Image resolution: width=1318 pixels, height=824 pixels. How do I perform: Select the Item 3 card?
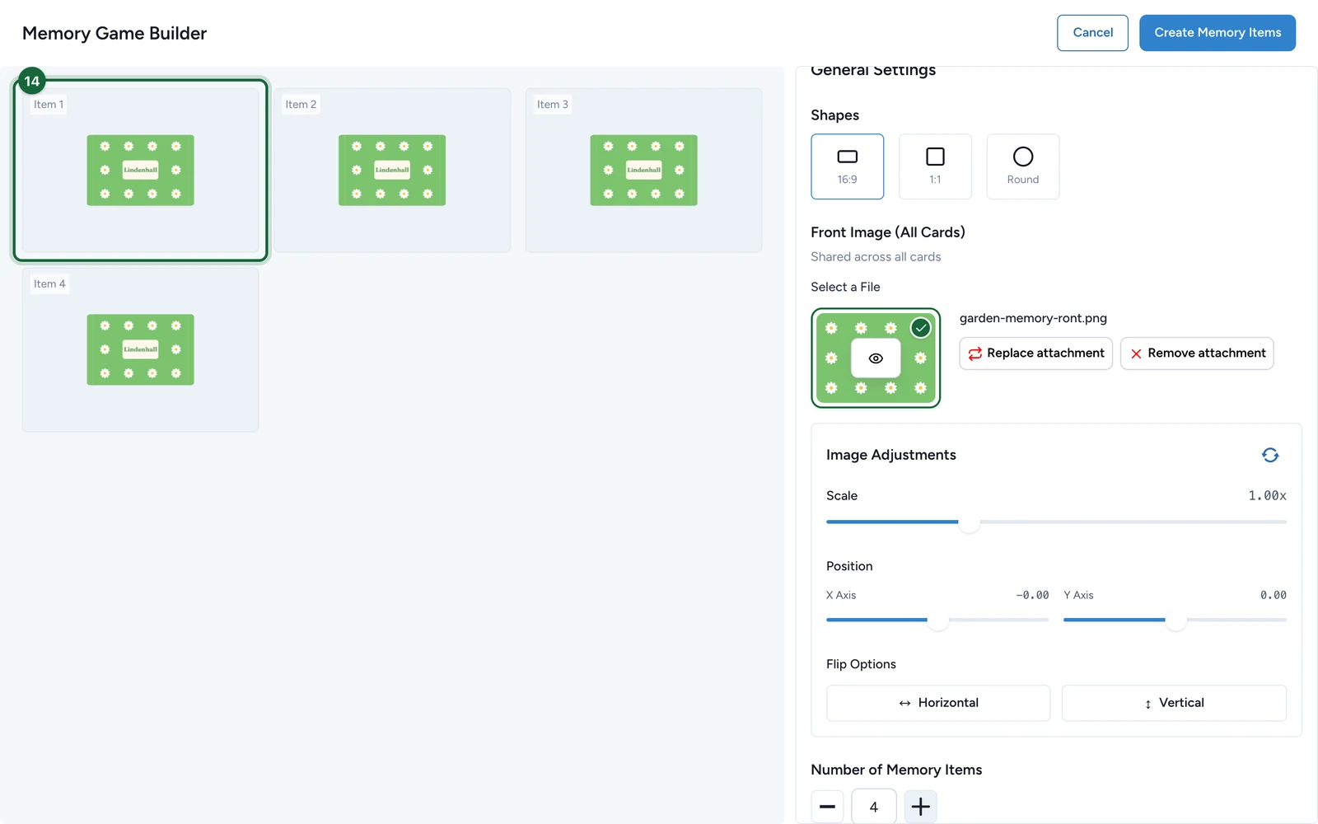pos(643,171)
